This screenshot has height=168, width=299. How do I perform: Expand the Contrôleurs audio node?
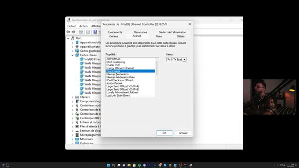click(x=72, y=105)
